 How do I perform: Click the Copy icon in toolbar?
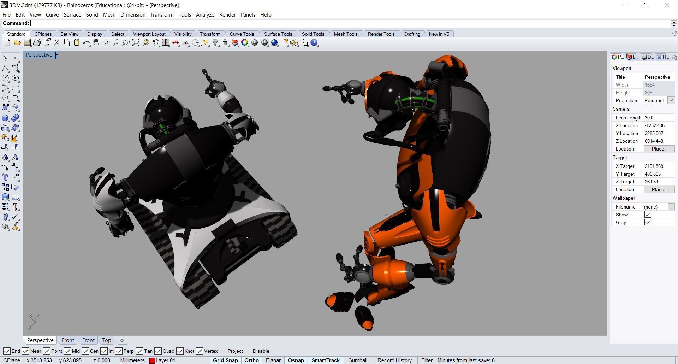pyautogui.click(x=67, y=43)
